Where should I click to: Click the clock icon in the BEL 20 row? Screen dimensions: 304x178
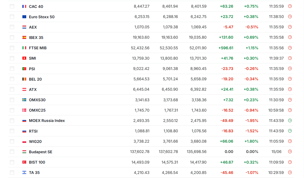coord(290,79)
